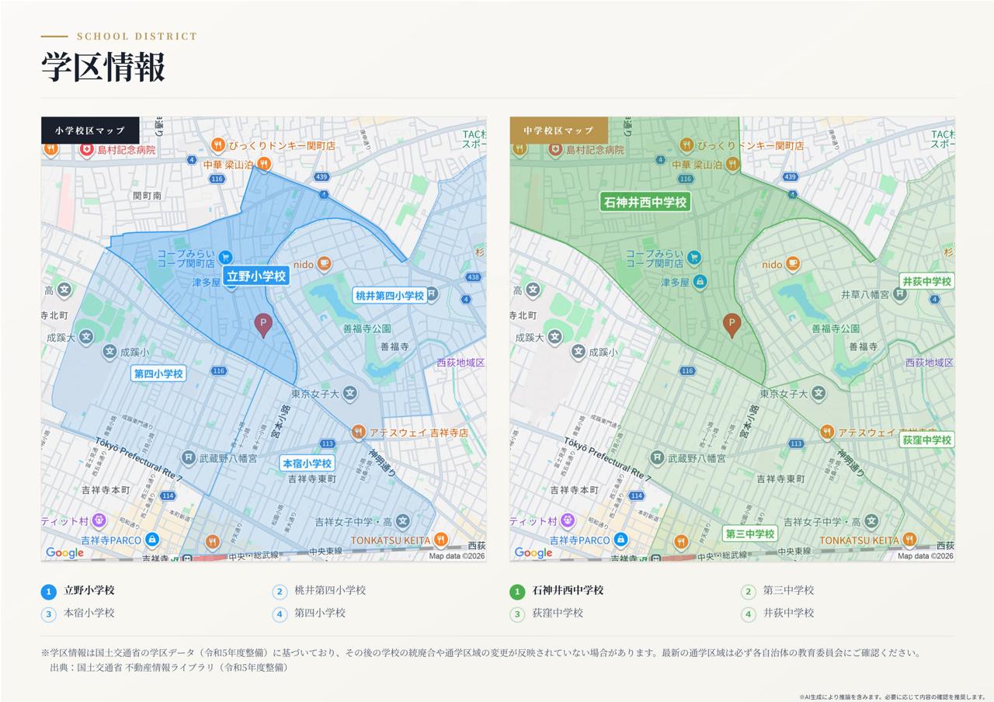The image size is (994, 702).
Task: Click 東京女子大 school icon on right map
Action: 818,394
